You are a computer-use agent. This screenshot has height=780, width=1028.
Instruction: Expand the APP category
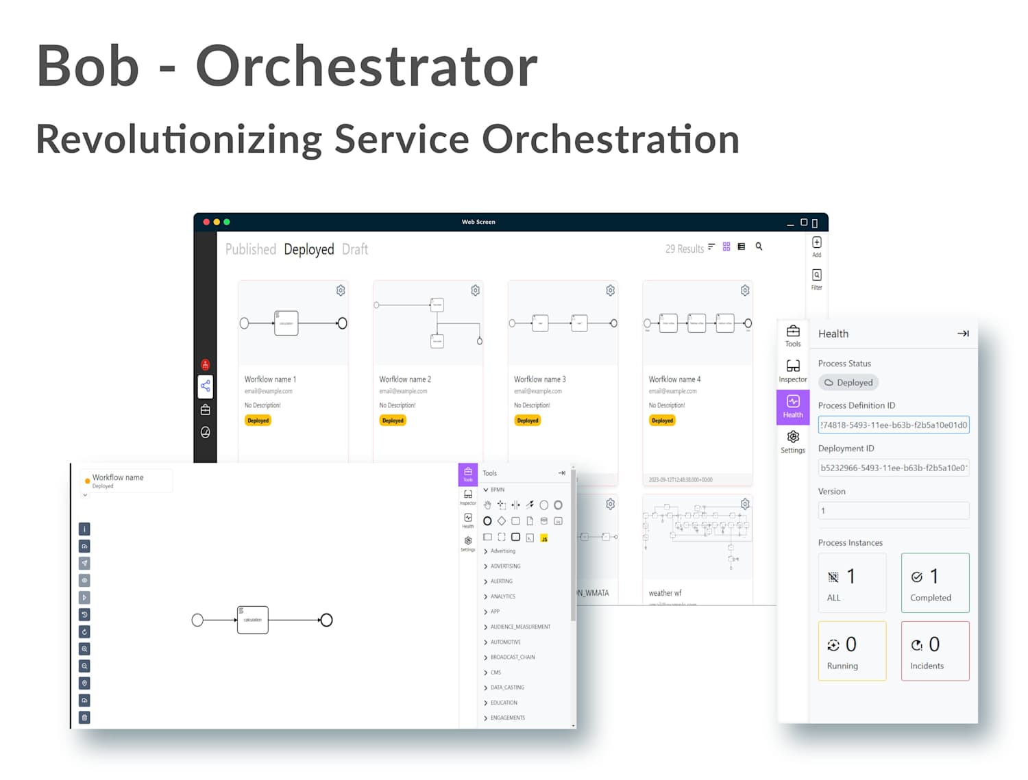pos(491,612)
